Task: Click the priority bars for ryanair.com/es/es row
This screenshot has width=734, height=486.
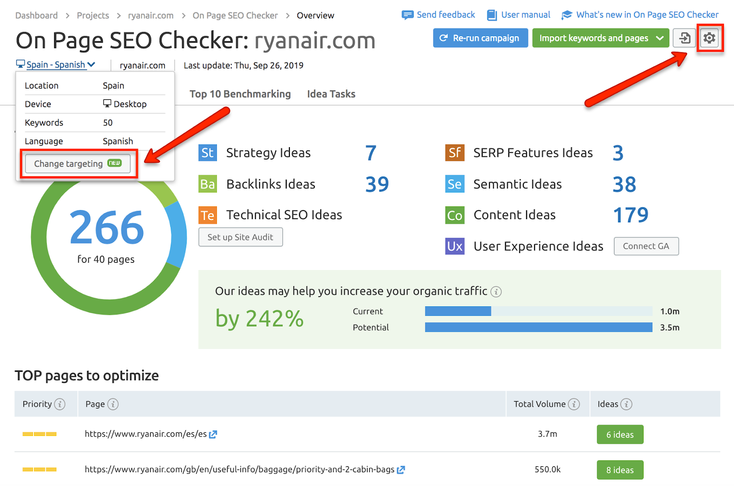Action: click(39, 434)
